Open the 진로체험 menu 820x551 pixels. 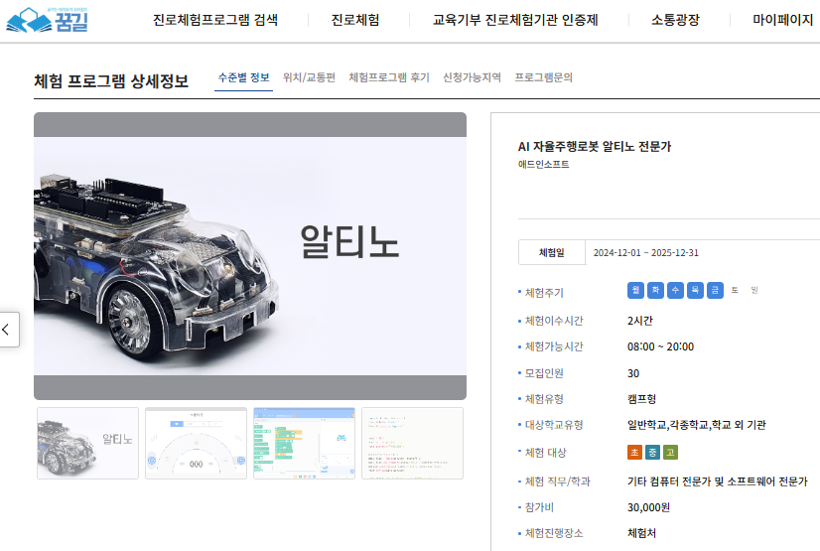point(355,21)
